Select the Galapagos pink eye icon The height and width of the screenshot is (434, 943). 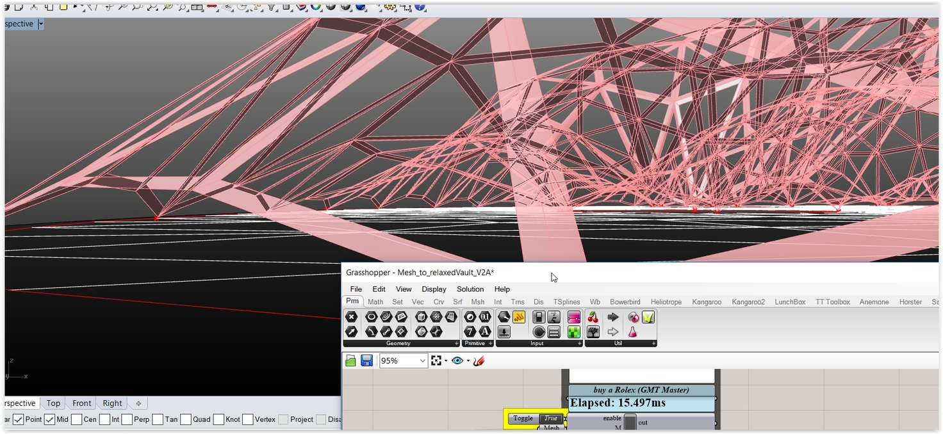[x=633, y=317]
